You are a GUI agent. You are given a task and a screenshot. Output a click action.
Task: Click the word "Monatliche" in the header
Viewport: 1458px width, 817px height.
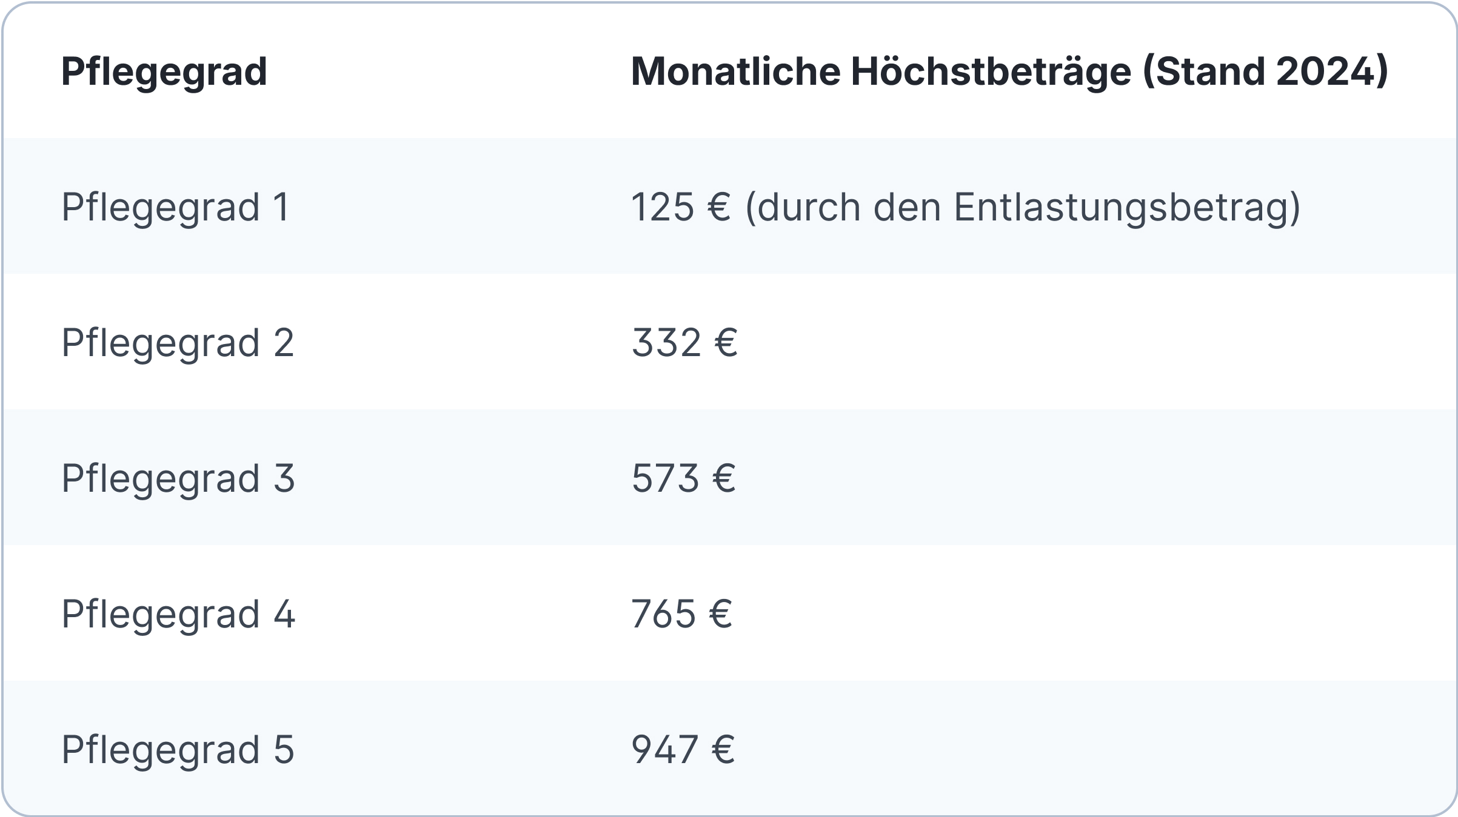(x=735, y=71)
